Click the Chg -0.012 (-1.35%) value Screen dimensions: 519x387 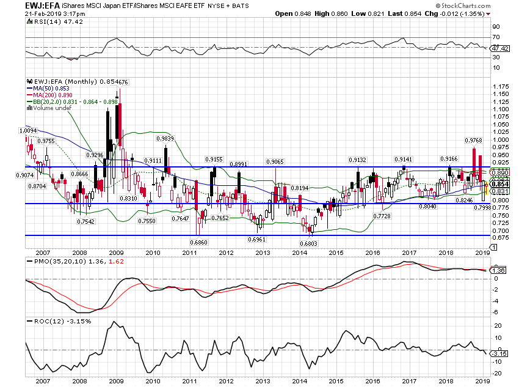pos(454,14)
